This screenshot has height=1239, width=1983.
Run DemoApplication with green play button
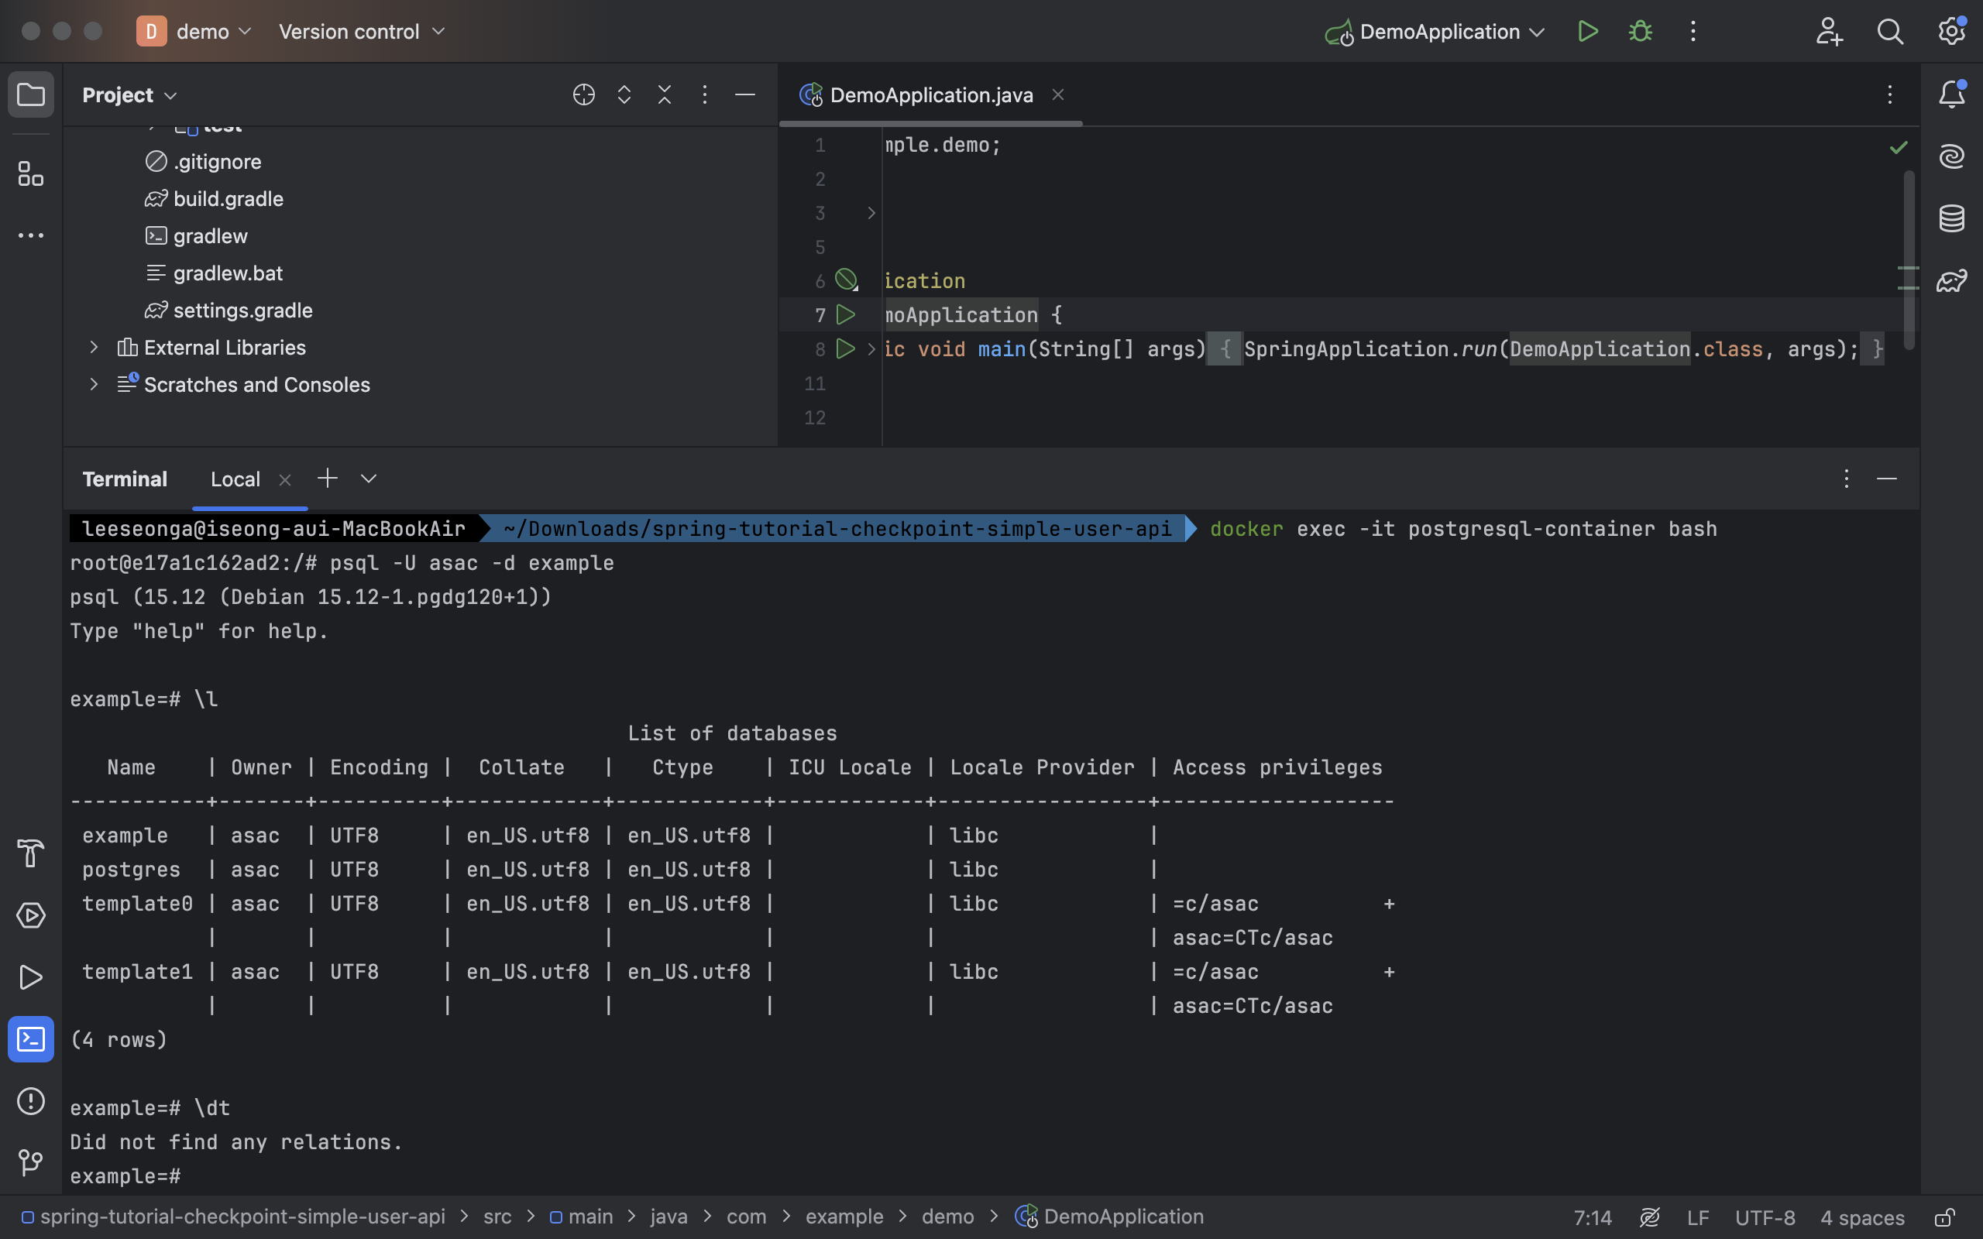[x=1587, y=31]
